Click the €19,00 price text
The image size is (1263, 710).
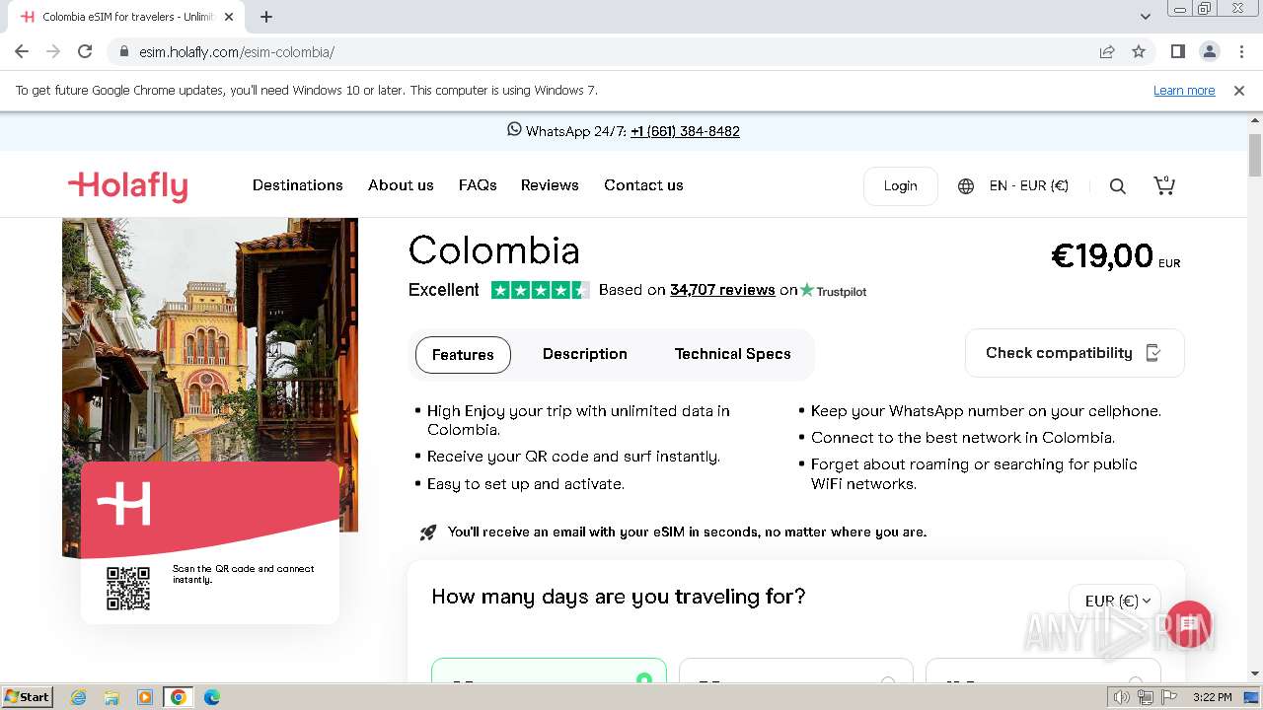1102,256
